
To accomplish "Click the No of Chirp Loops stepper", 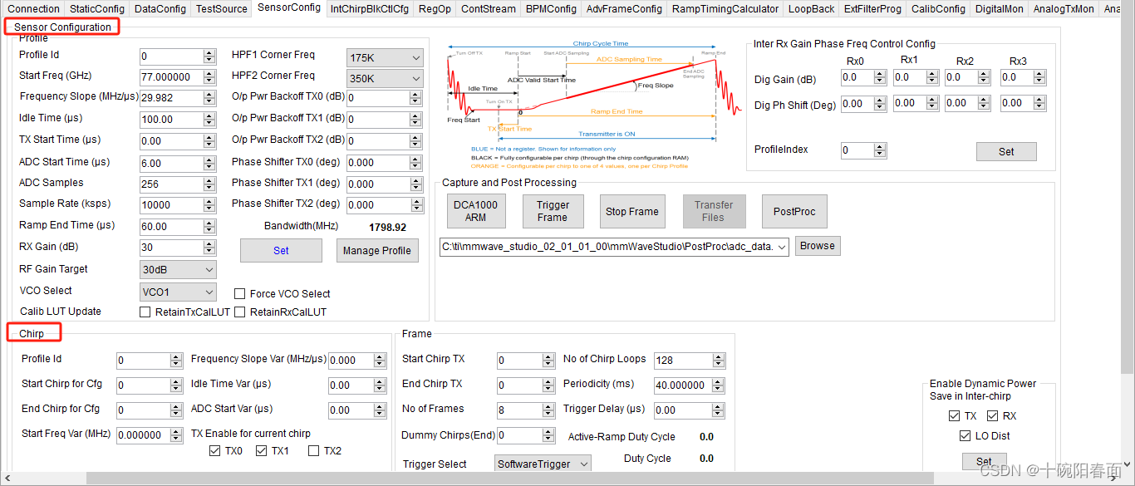I will pos(719,361).
